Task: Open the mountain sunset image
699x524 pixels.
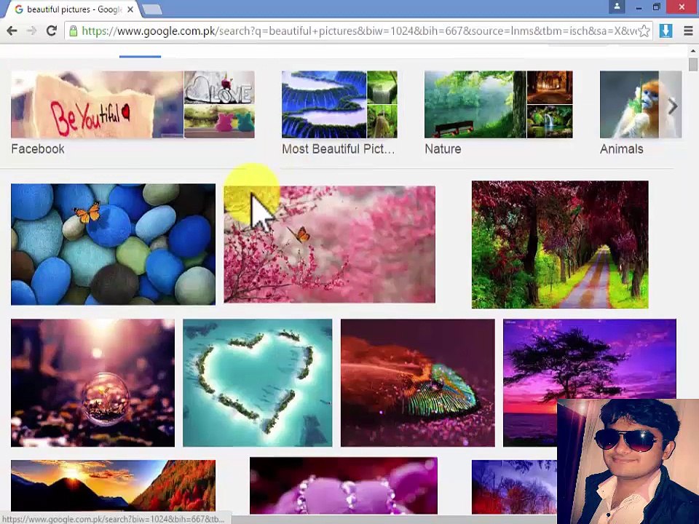Action: (x=114, y=485)
